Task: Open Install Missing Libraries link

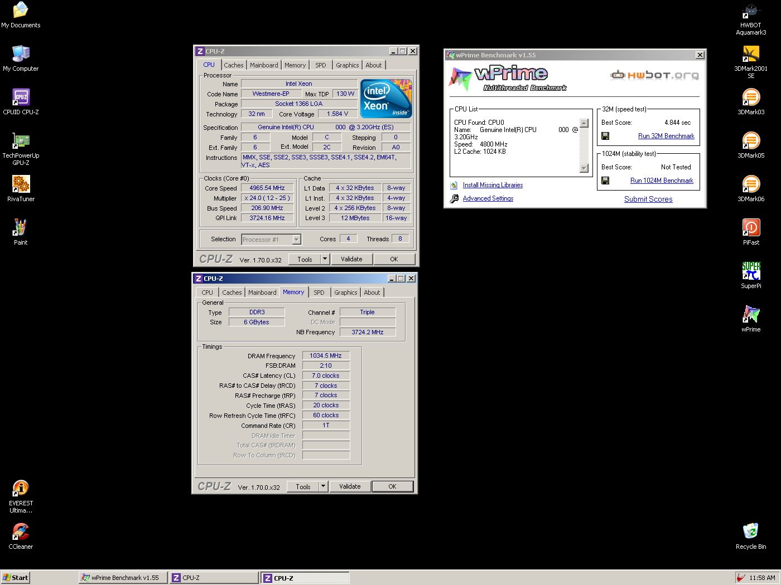Action: (493, 185)
